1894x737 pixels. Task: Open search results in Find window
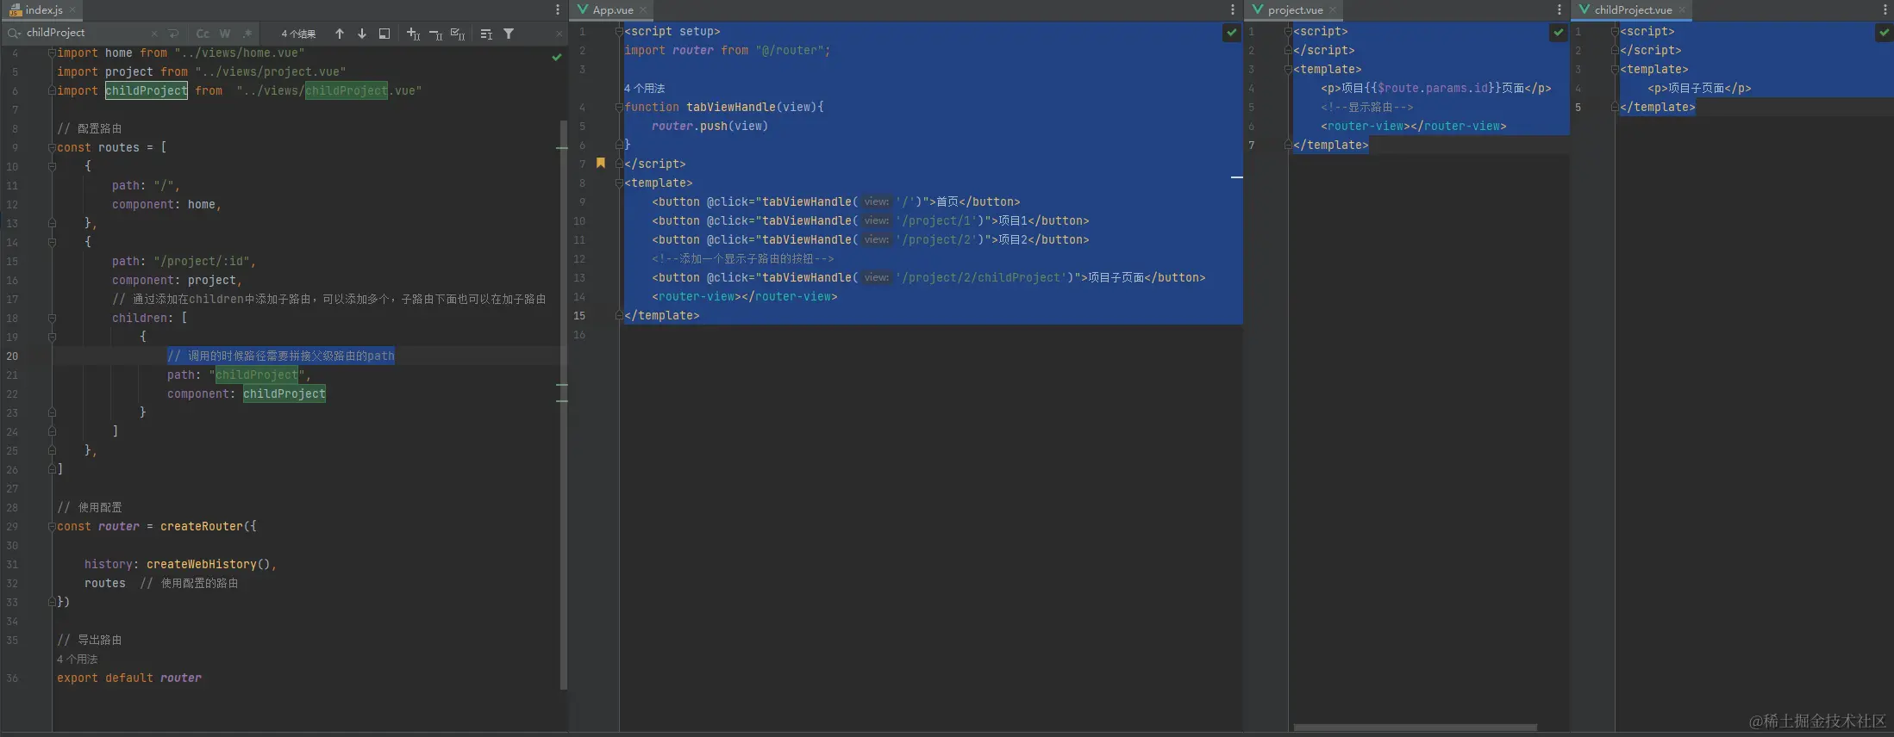486,34
